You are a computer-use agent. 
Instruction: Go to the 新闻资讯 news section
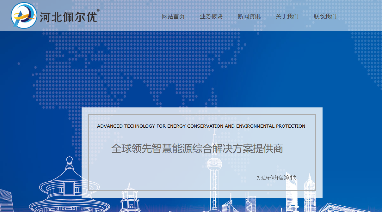(x=249, y=16)
